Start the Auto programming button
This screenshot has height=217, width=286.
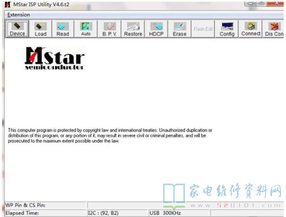click(86, 29)
